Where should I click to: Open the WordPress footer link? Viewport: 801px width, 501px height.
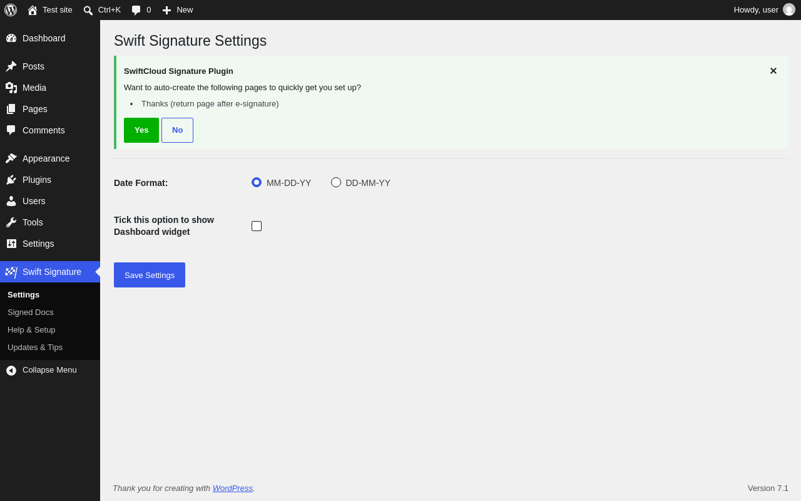233,488
